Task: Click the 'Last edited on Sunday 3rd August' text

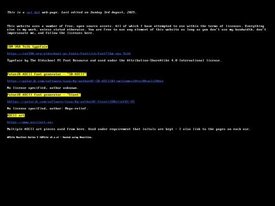Action: pyautogui.click(x=99, y=12)
